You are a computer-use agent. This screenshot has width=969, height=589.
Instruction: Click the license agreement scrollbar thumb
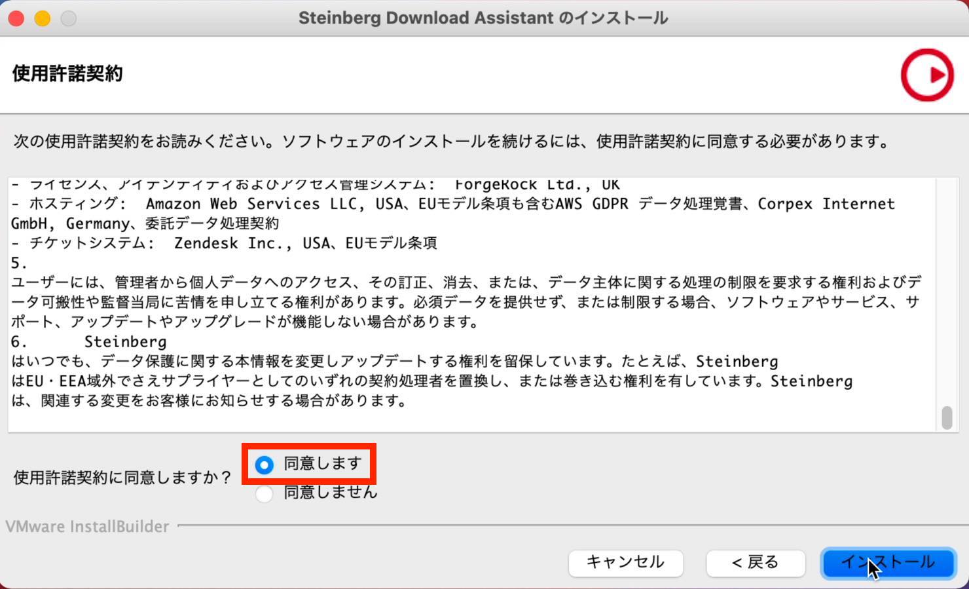pos(947,417)
